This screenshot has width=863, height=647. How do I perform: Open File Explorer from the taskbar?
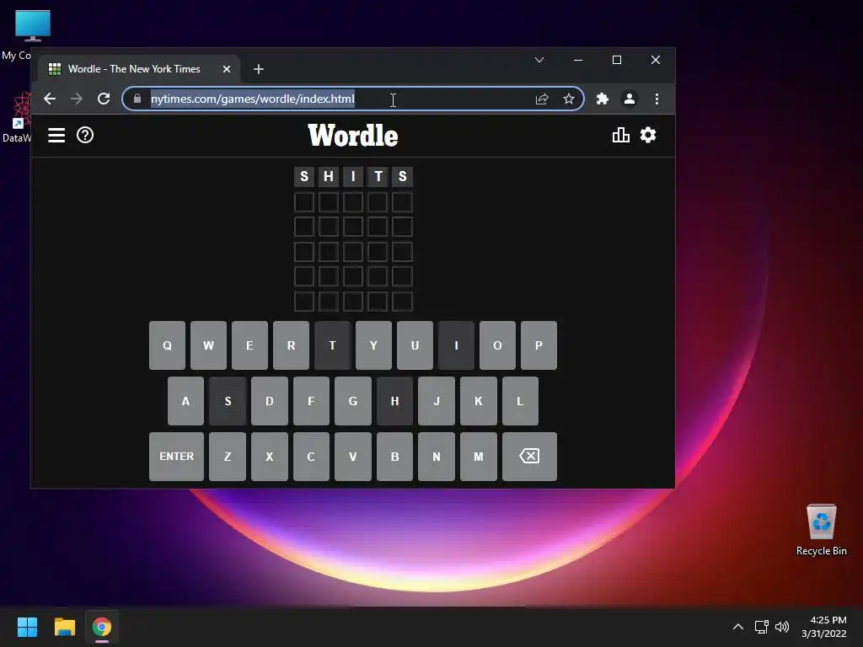(64, 627)
